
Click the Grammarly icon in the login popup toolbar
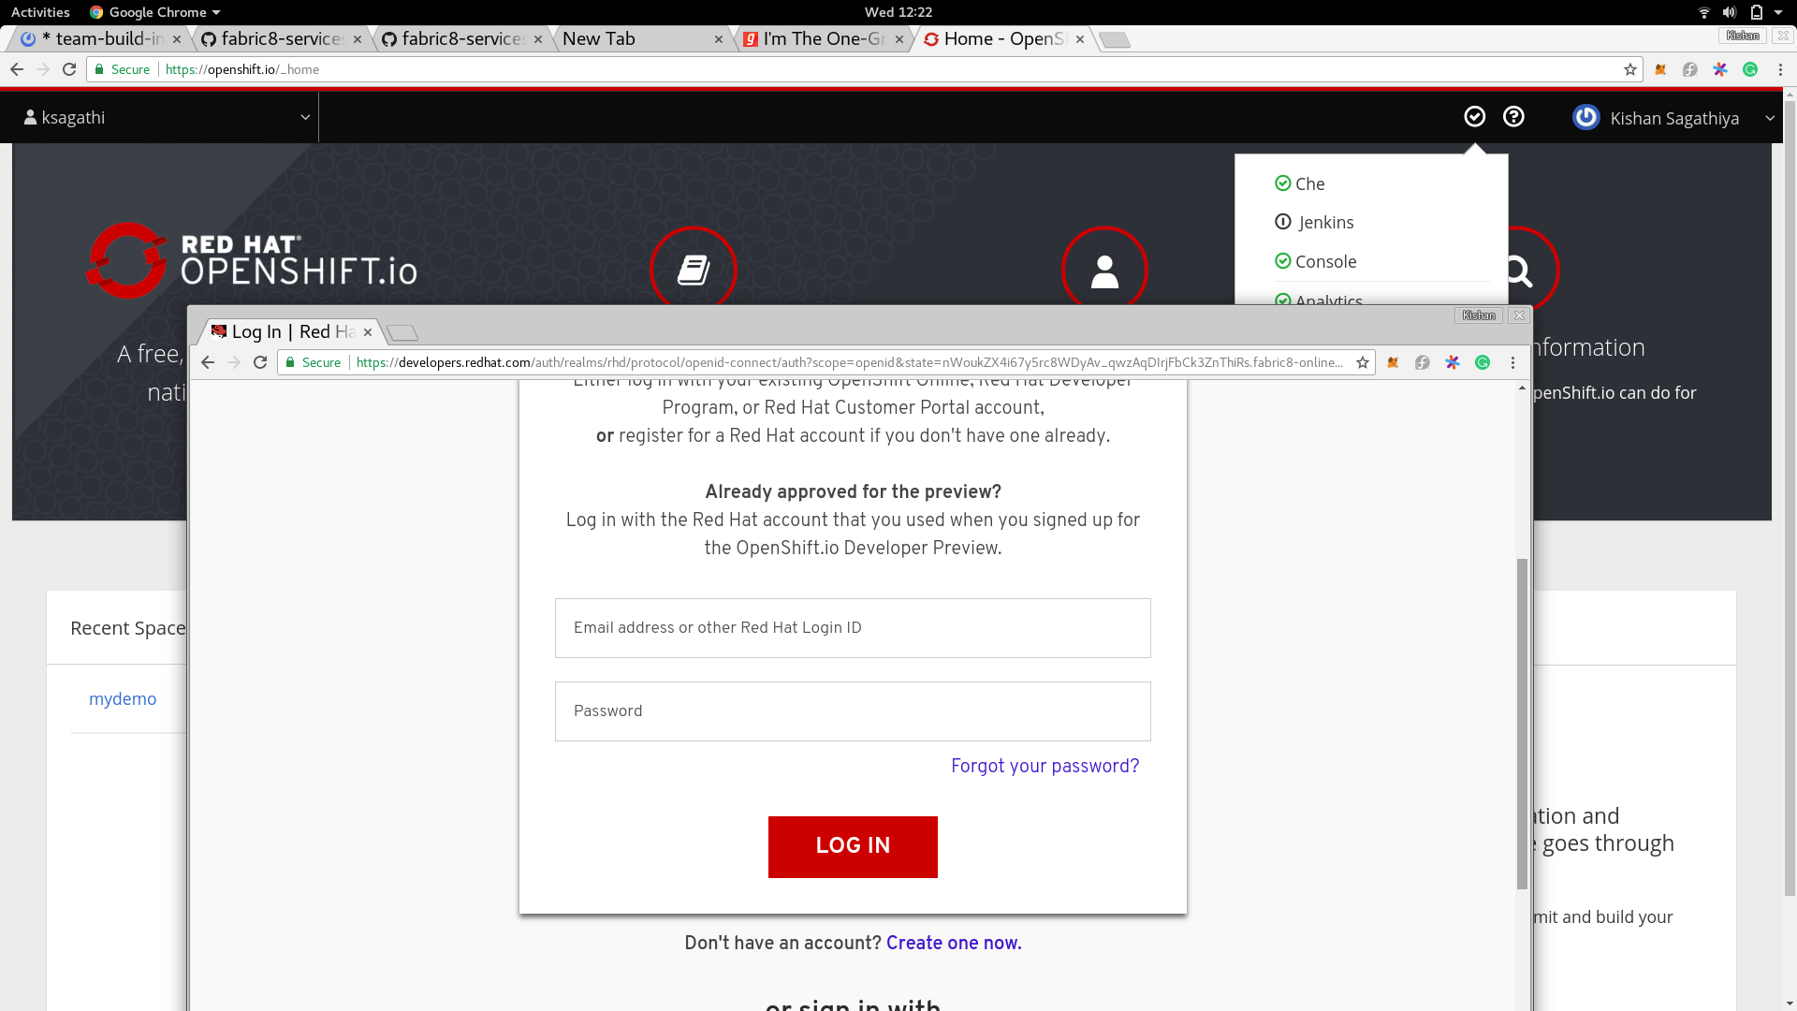[1483, 362]
